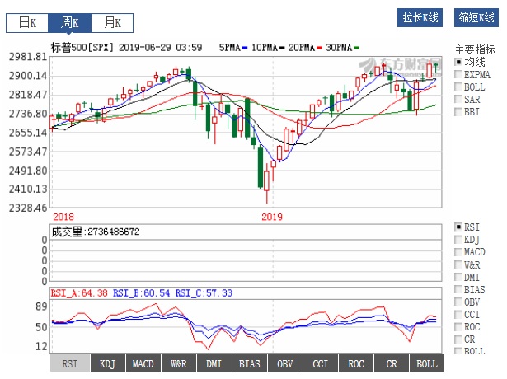Check the EXPMA indicator box
The image size is (507, 379).
tap(459, 75)
